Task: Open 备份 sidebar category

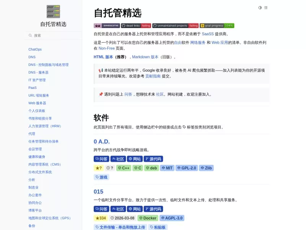Action: [32, 226]
